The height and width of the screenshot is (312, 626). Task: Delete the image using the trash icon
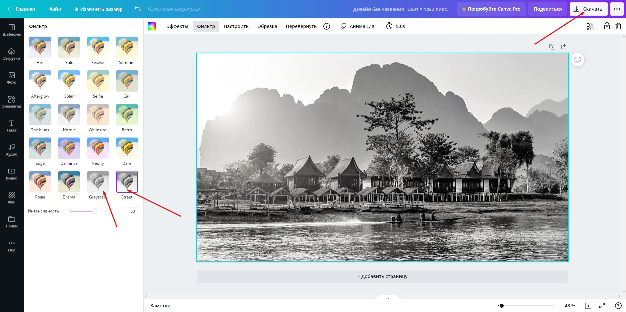(619, 26)
